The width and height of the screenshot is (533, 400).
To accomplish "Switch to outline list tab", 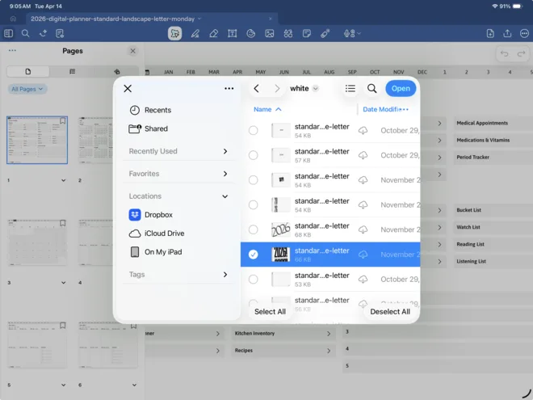I will pos(72,71).
